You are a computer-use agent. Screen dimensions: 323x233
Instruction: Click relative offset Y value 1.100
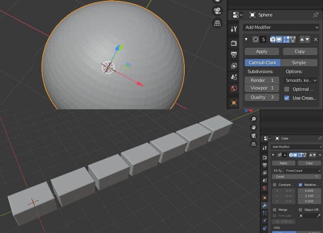tap(309, 196)
